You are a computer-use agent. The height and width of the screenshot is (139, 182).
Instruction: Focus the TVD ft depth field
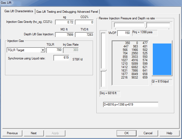[84, 34]
